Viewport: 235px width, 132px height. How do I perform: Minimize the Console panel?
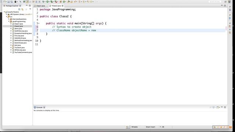point(222,107)
